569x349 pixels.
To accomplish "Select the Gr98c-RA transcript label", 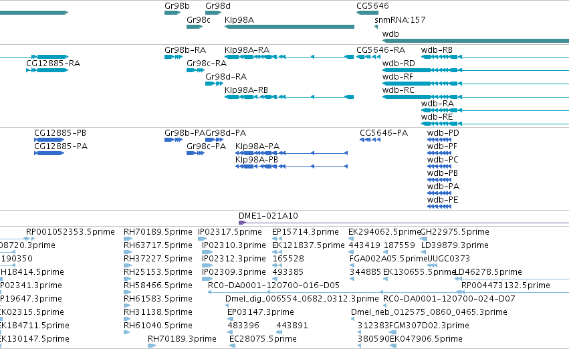I will pos(207,63).
